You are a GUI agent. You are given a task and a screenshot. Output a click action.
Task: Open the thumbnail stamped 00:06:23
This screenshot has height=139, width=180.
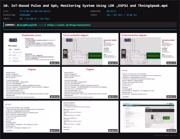tap(149, 83)
